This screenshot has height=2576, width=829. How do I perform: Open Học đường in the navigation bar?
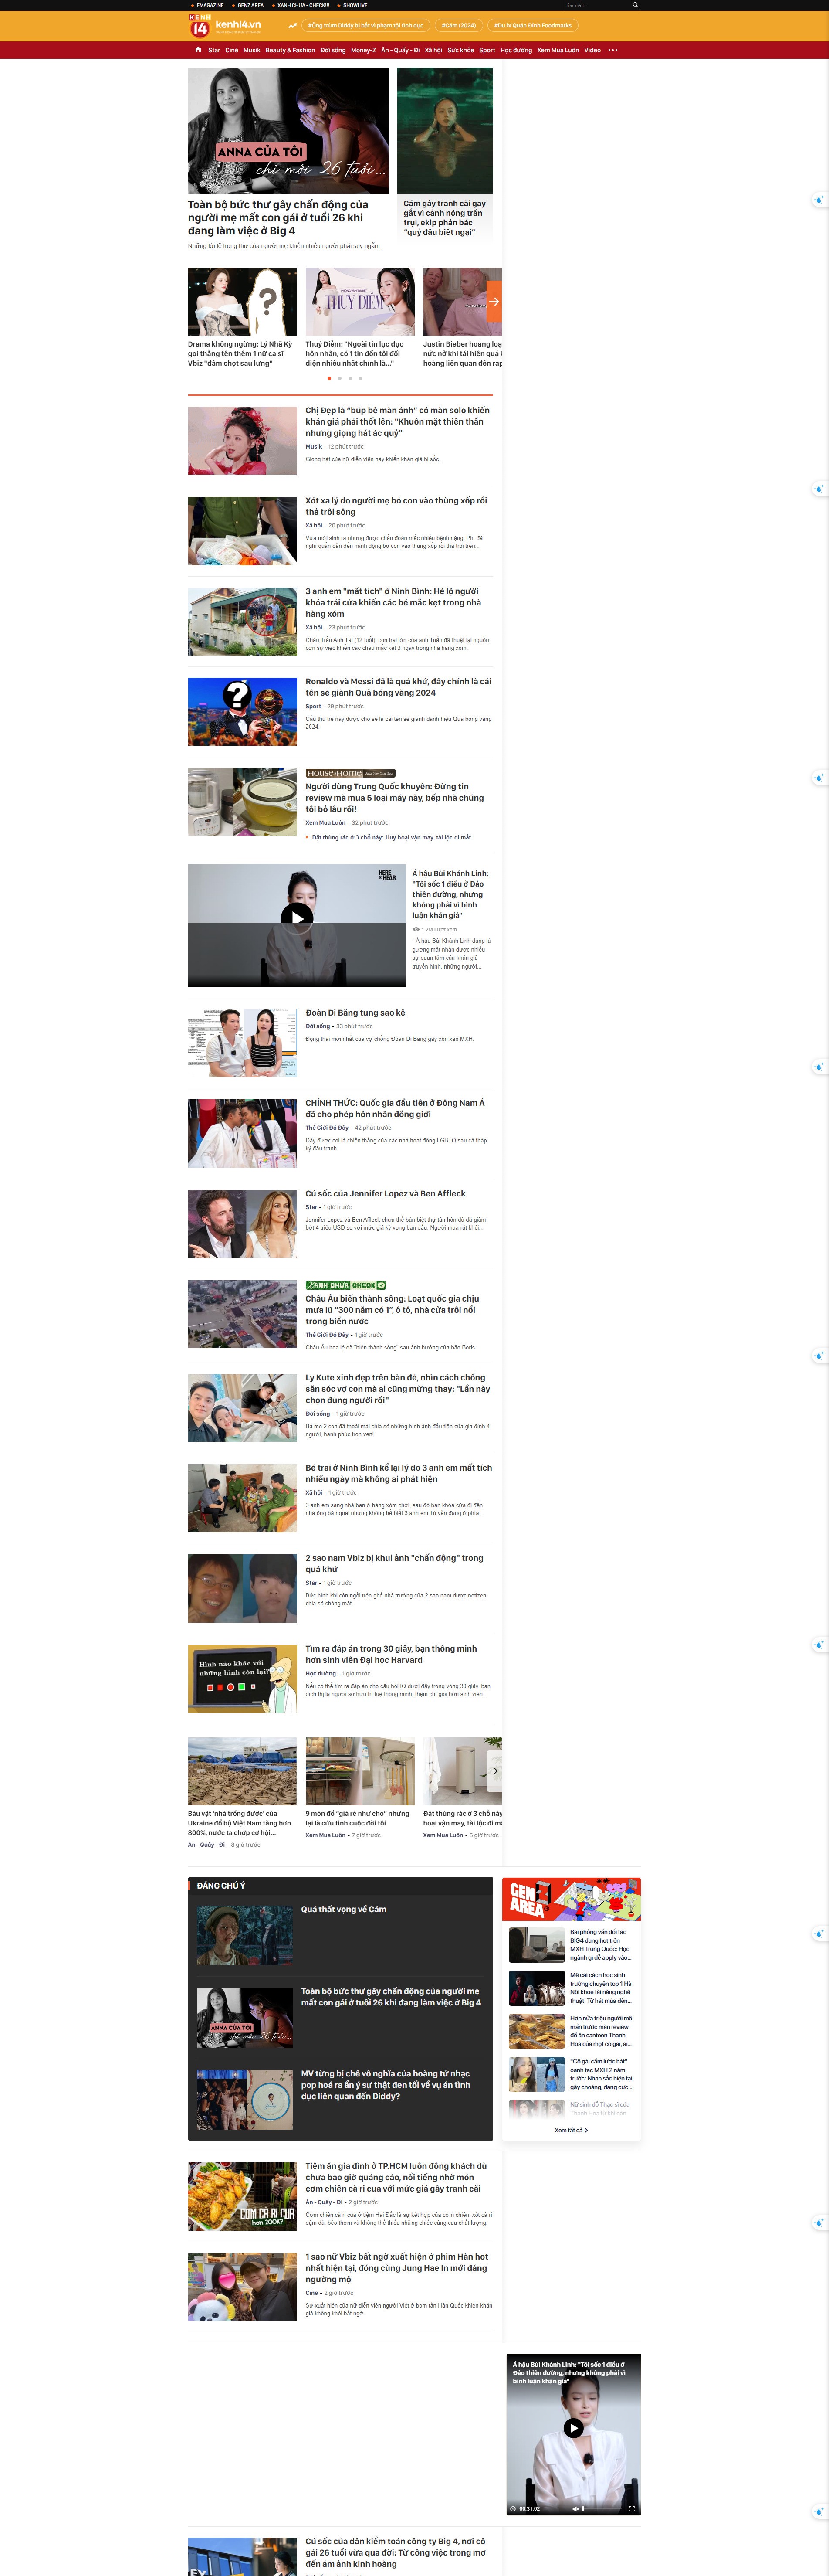516,50
